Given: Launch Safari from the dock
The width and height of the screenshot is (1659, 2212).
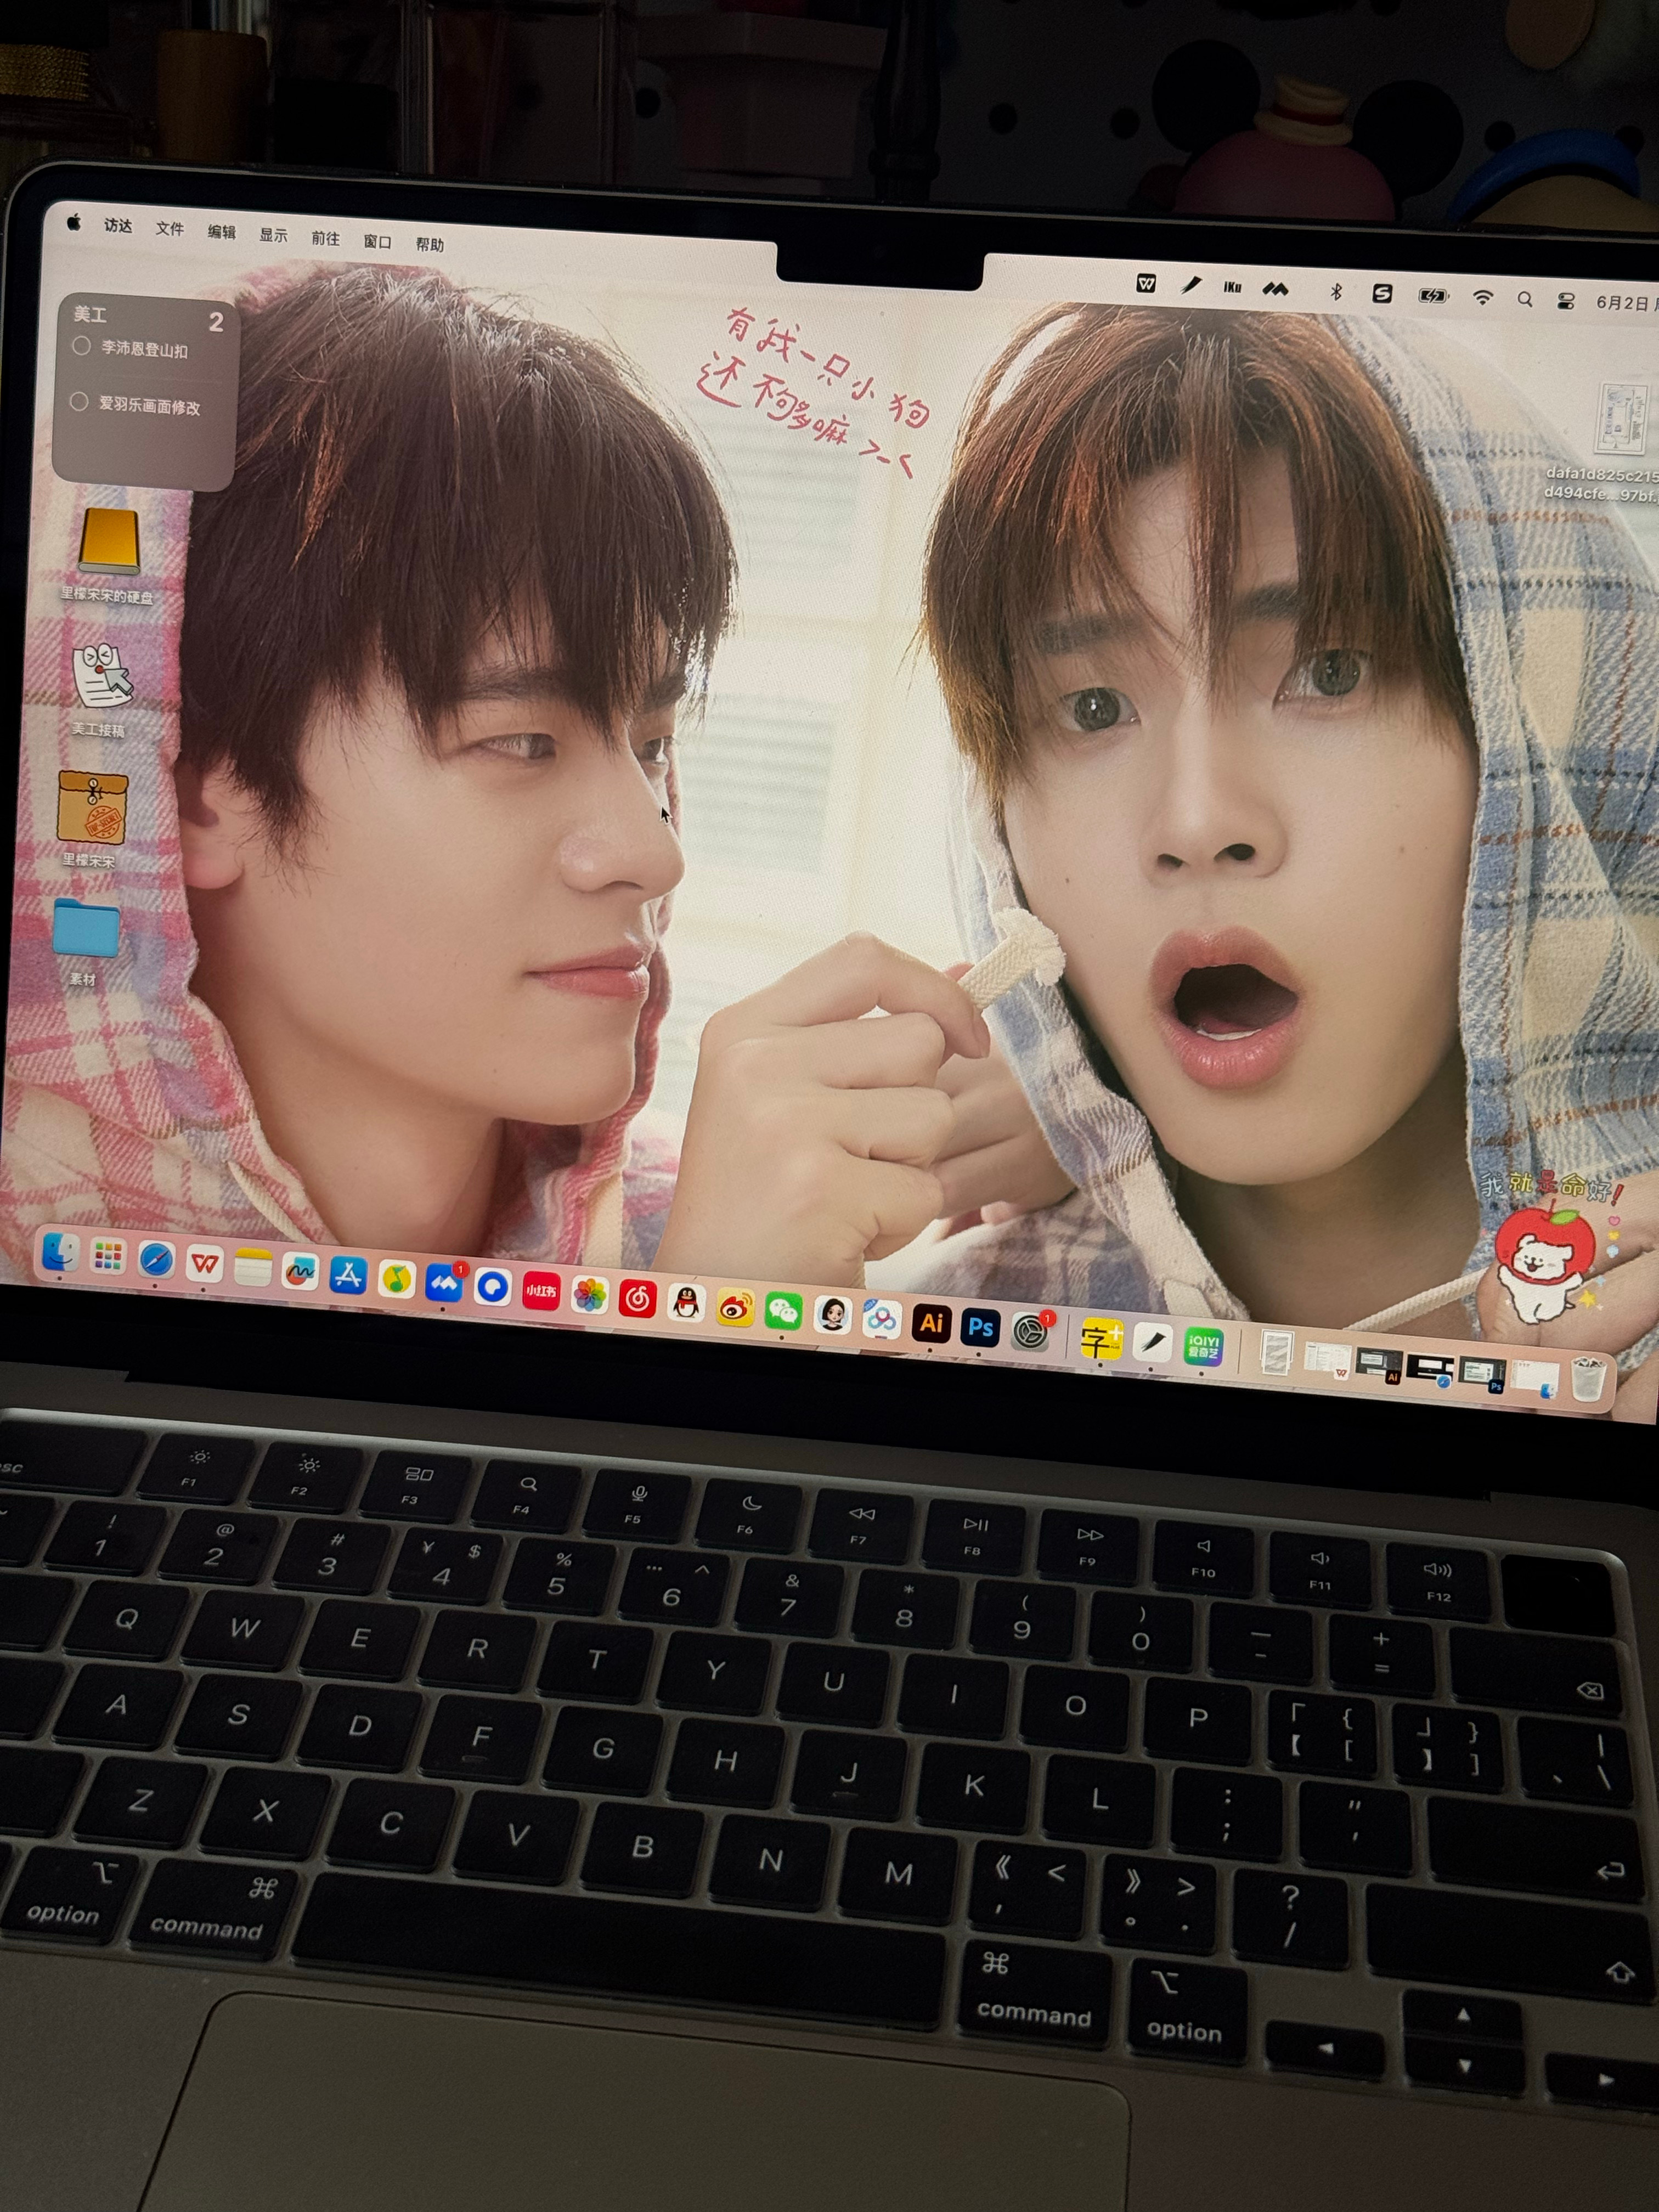Looking at the screenshot, I should click(x=156, y=1260).
